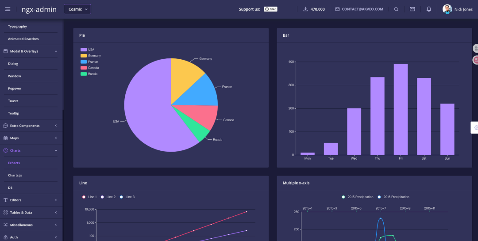Expand the Maps section chevron
This screenshot has height=241, width=478.
click(x=56, y=138)
